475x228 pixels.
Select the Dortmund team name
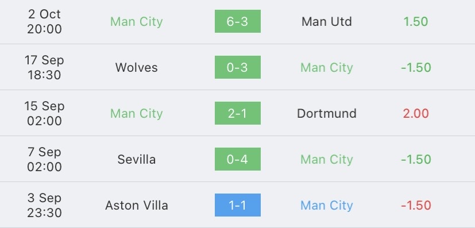tap(327, 114)
